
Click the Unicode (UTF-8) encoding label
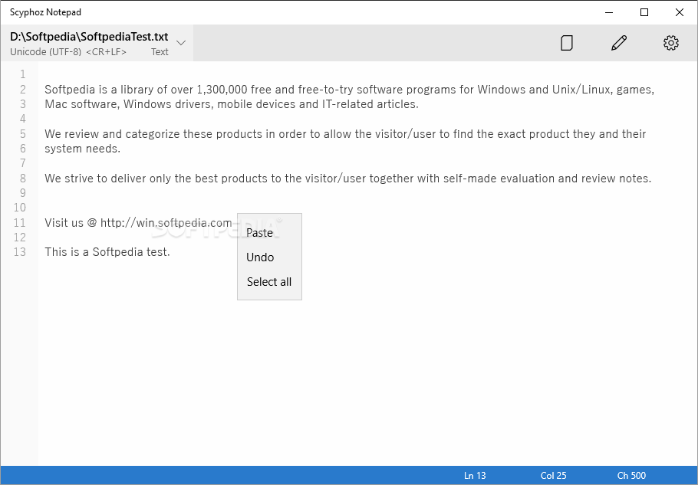(x=45, y=51)
